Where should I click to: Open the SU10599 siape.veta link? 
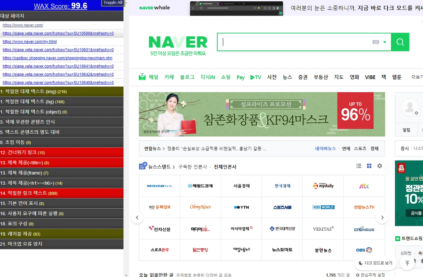58,33
